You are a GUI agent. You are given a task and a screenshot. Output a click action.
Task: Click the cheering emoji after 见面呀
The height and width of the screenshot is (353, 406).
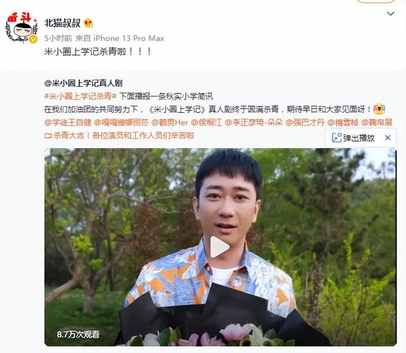point(379,109)
